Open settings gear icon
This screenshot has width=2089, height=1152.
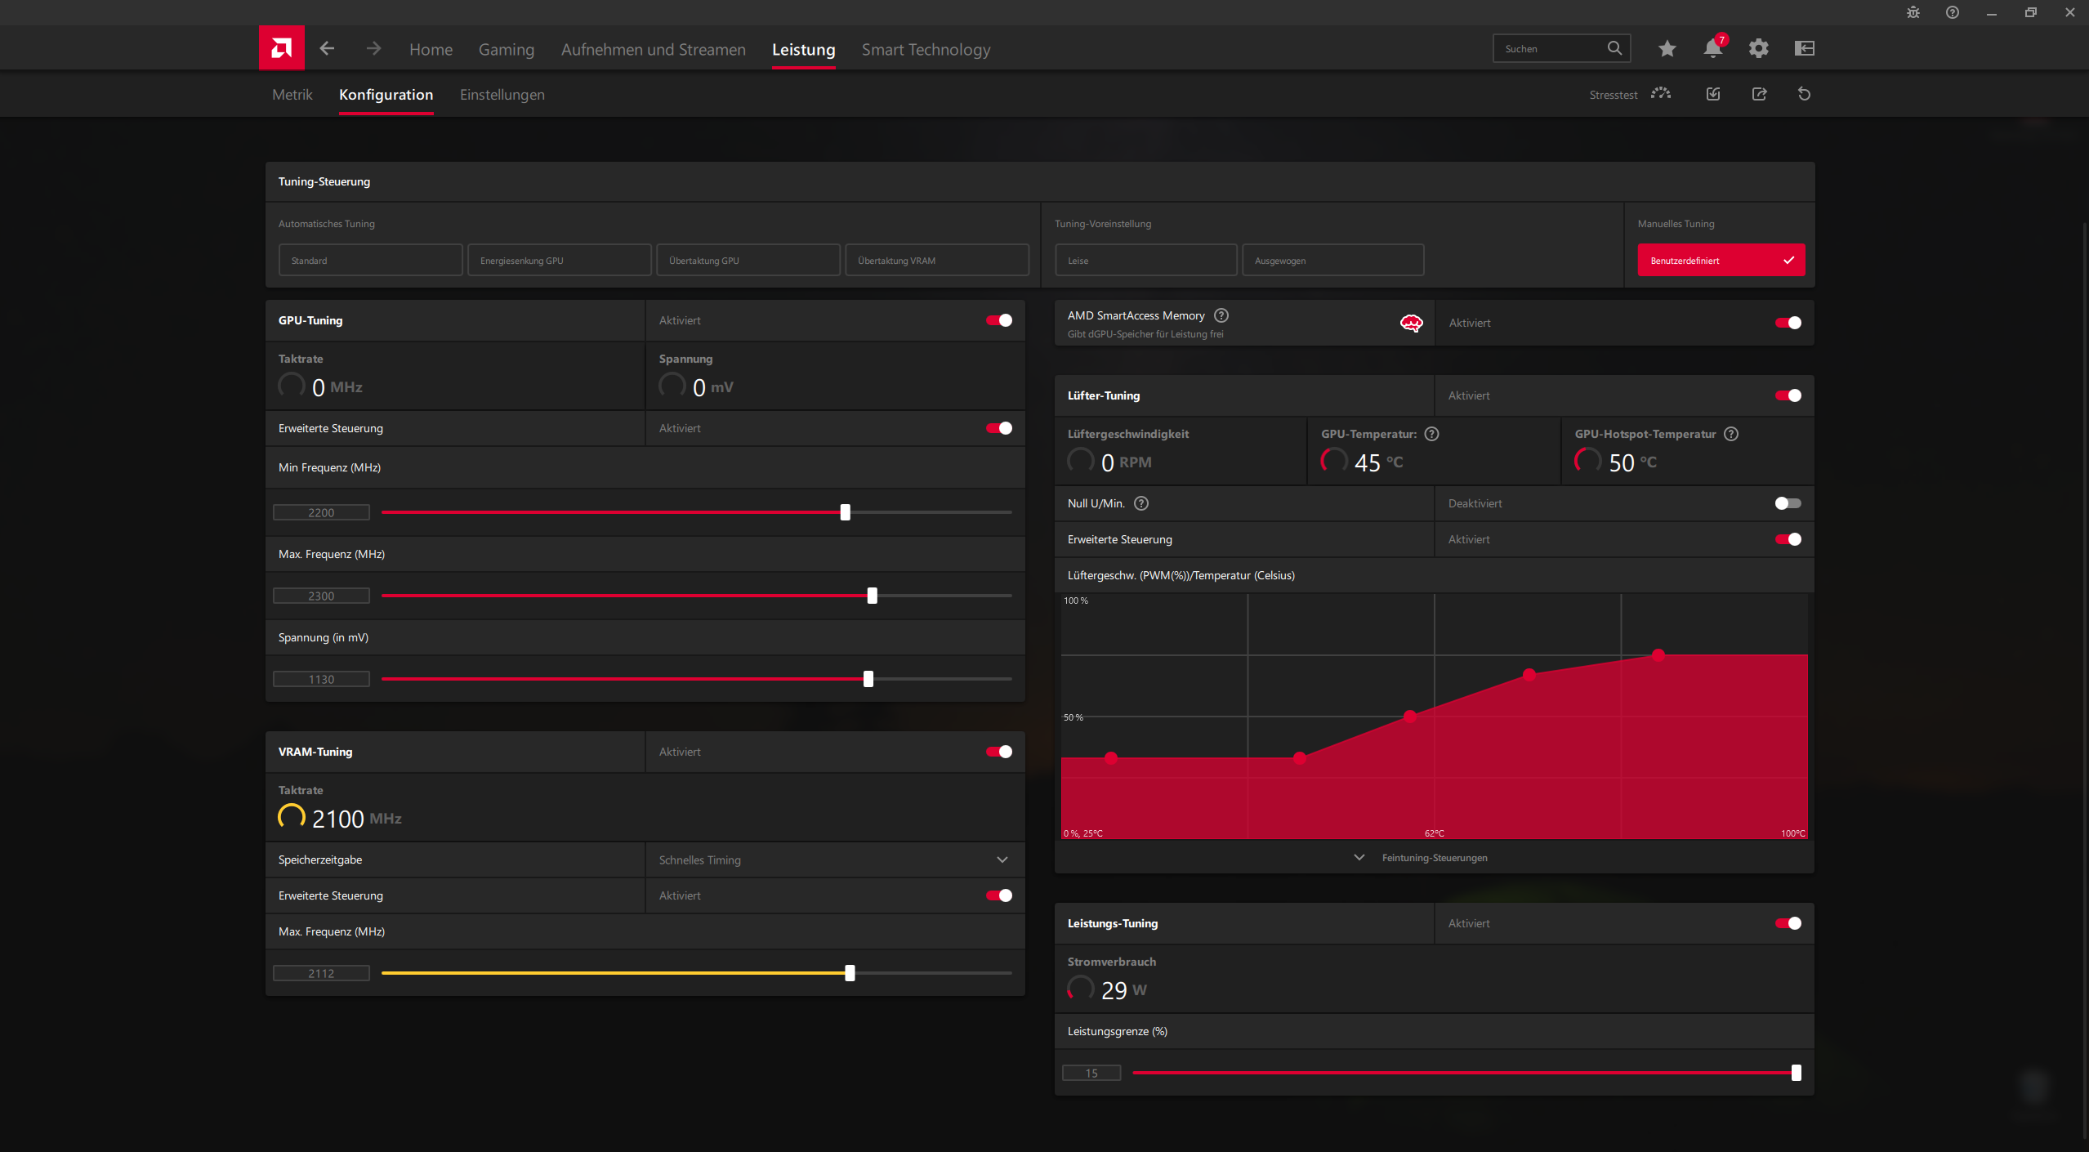point(1758,48)
